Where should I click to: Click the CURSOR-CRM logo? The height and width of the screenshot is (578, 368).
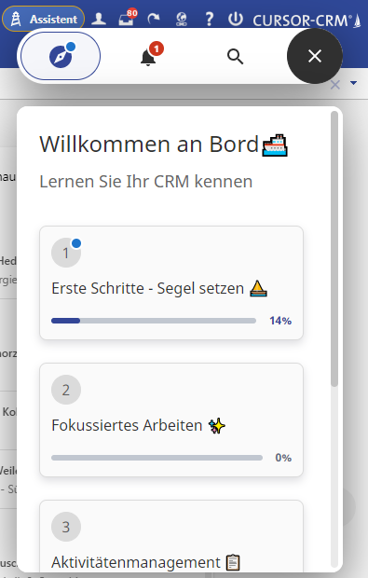click(307, 21)
